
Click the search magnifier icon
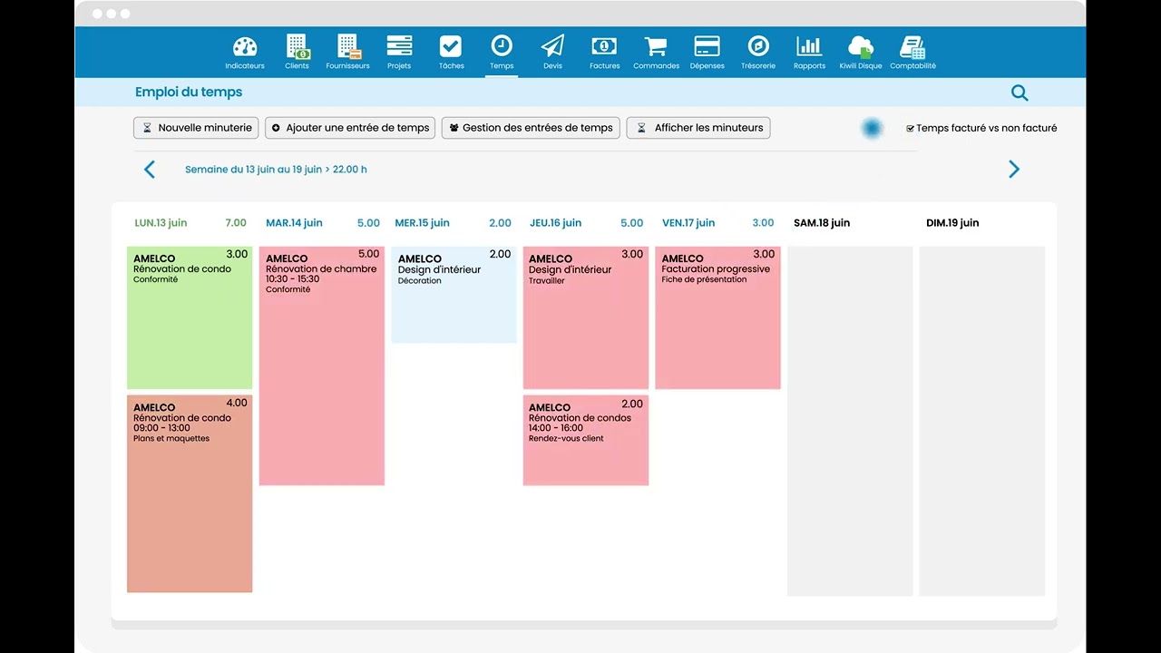(1020, 93)
